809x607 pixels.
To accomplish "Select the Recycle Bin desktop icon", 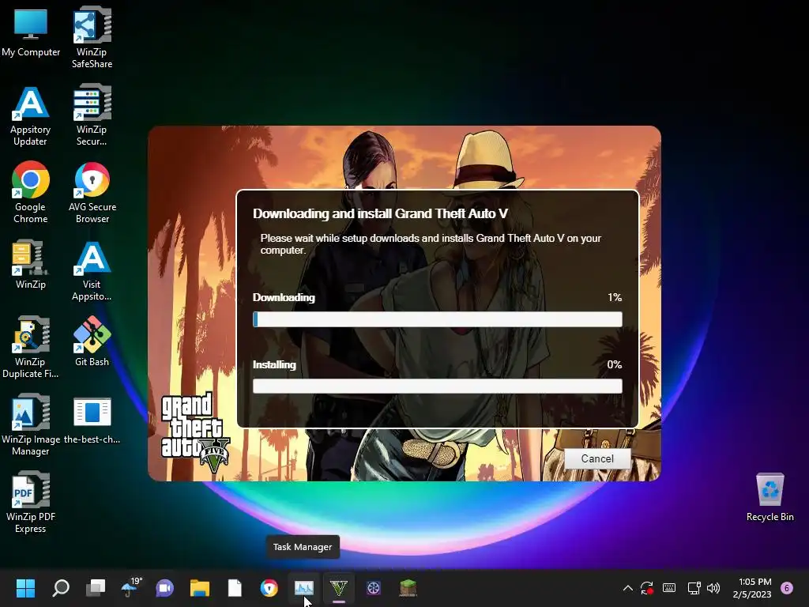I will point(769,497).
